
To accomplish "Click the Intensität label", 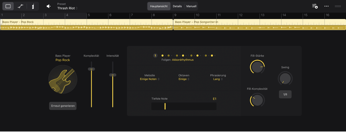I will click(113, 56).
